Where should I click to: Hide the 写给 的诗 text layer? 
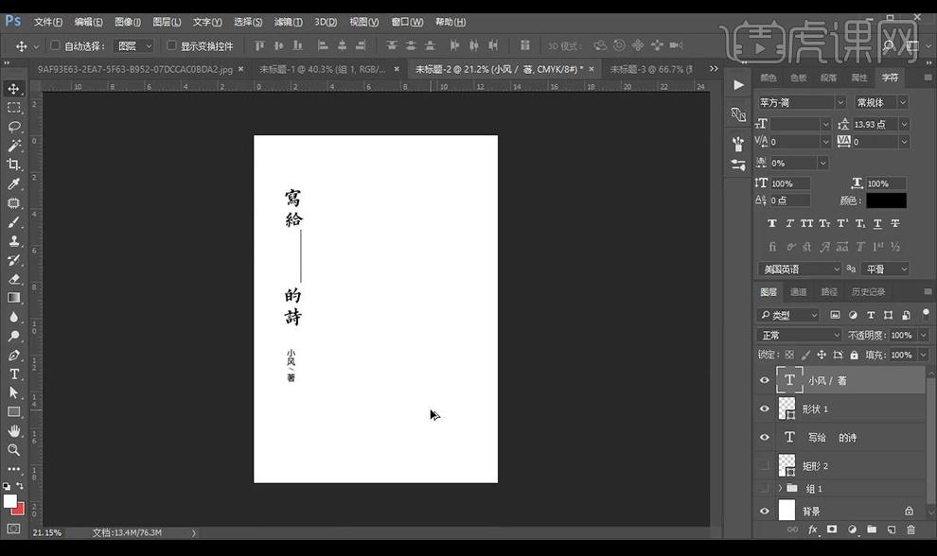(x=765, y=437)
